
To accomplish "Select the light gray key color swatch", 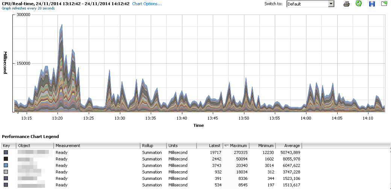I will pos(6,172).
